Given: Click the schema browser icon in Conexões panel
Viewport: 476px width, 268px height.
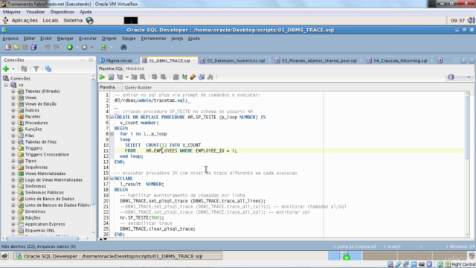Looking at the screenshot, I should 48,68.
